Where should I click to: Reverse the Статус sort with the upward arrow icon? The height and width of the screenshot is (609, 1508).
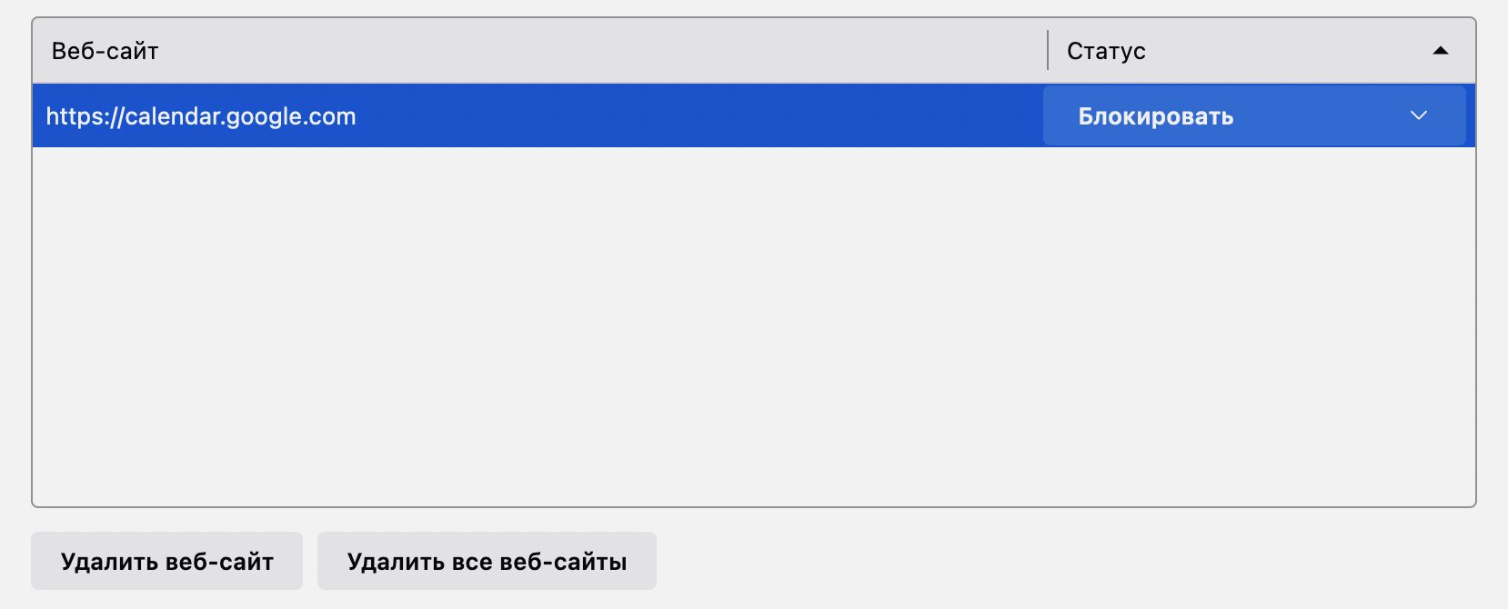pos(1440,51)
